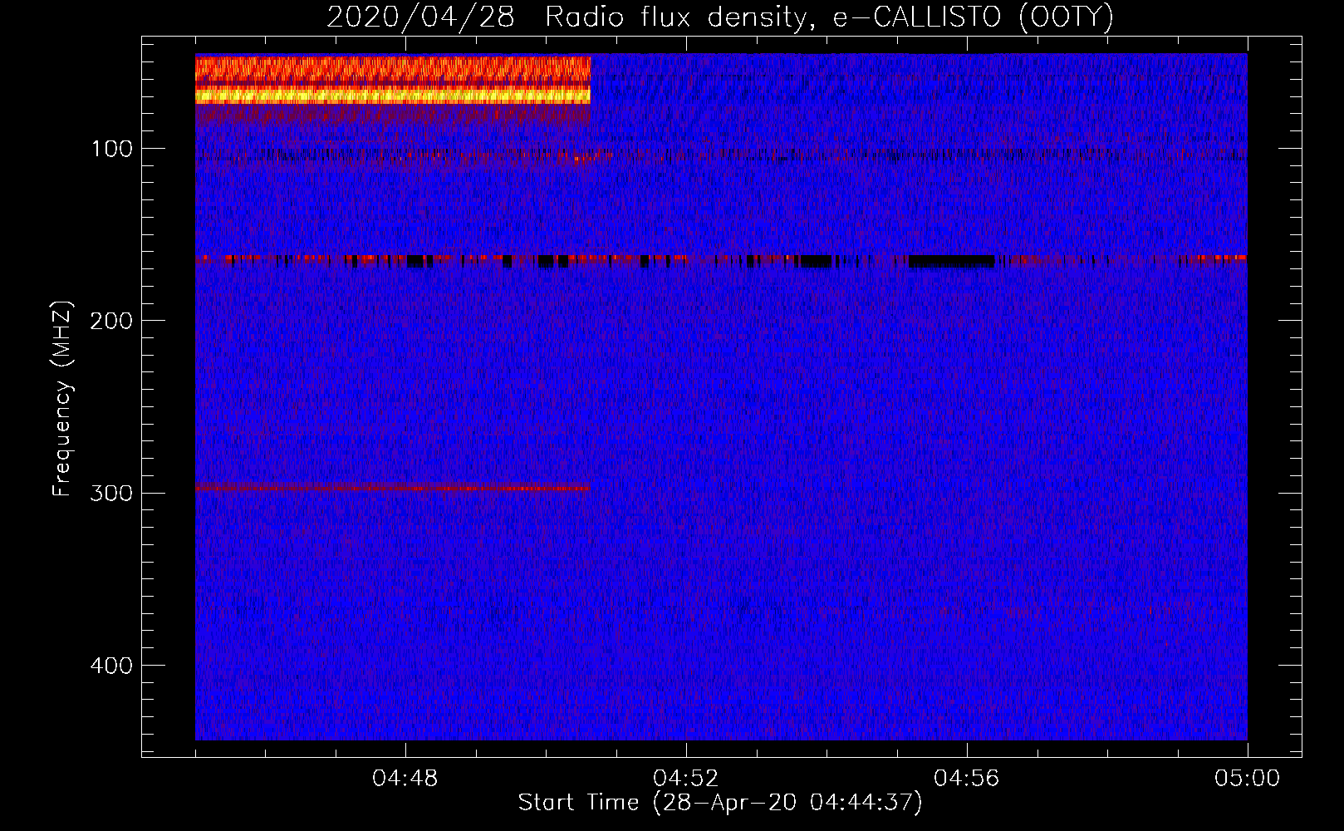Click the red horizontal line at 300 MHz
The image size is (1344, 831).
393,488
